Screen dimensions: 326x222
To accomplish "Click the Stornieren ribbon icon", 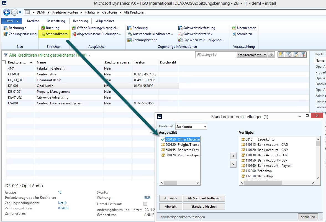I will 234,34.
